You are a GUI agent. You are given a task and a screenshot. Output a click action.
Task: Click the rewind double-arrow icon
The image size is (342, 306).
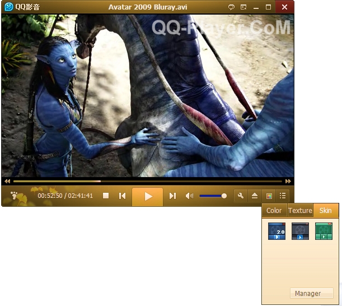7,181
